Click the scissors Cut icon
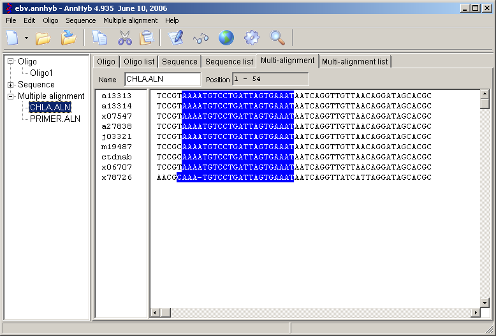 pos(124,38)
